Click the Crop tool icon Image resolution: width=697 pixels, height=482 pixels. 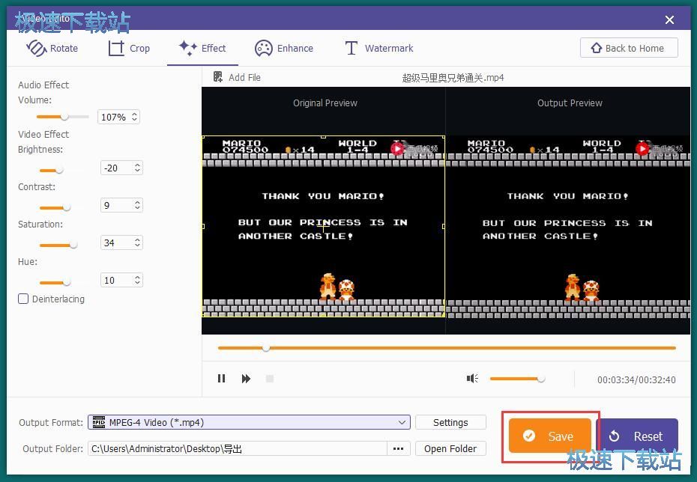click(116, 48)
